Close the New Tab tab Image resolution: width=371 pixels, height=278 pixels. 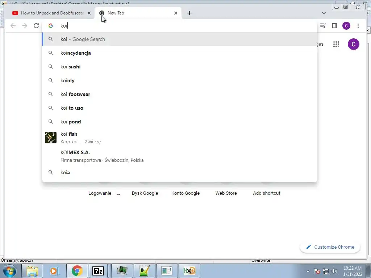coord(176,13)
